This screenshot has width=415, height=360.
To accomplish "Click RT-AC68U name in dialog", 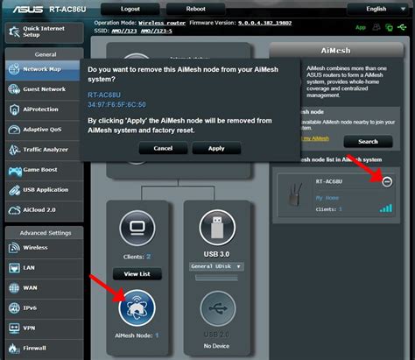I will [104, 95].
